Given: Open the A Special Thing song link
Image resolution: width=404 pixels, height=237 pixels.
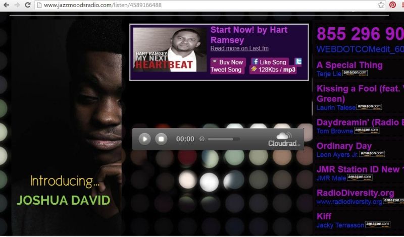Looking at the screenshot, I should point(349,65).
